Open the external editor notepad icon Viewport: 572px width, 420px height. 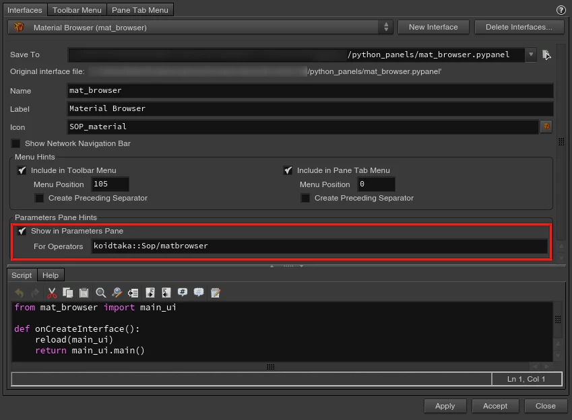[x=216, y=293]
